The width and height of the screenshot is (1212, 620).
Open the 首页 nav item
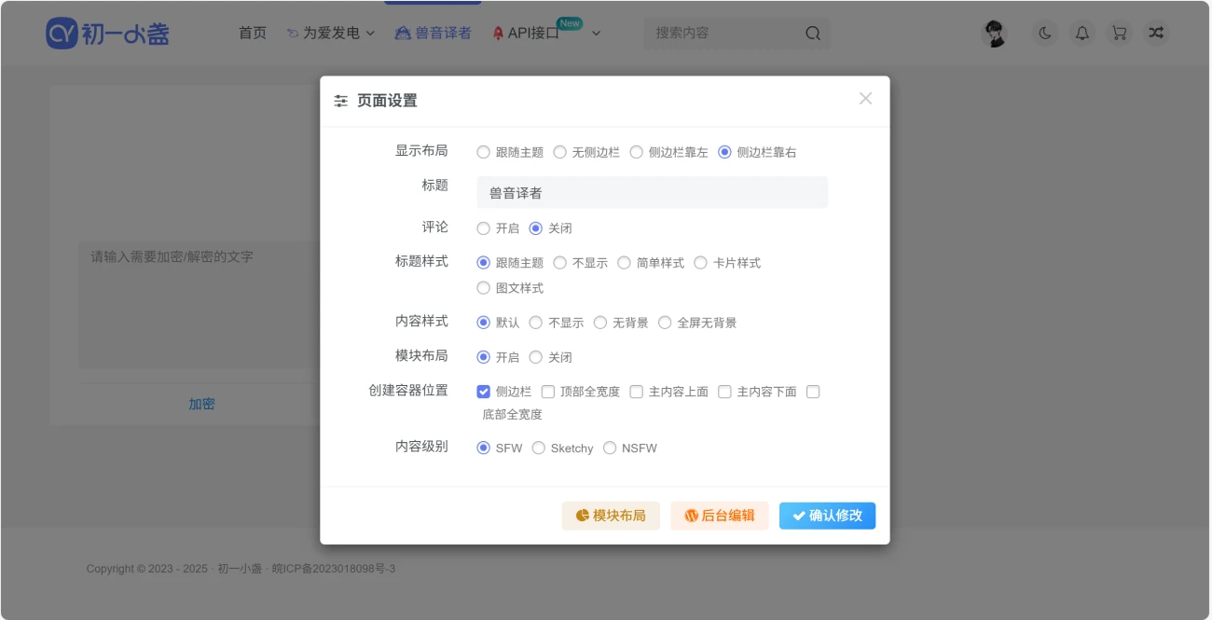tap(253, 34)
